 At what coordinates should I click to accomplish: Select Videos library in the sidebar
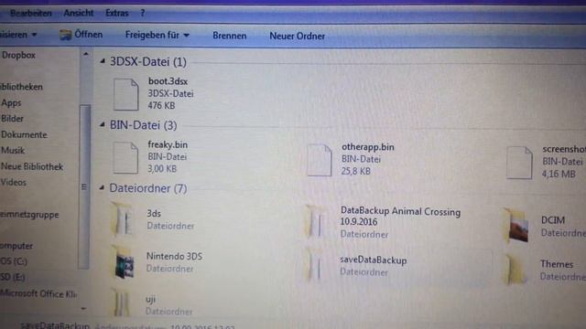[x=14, y=183]
